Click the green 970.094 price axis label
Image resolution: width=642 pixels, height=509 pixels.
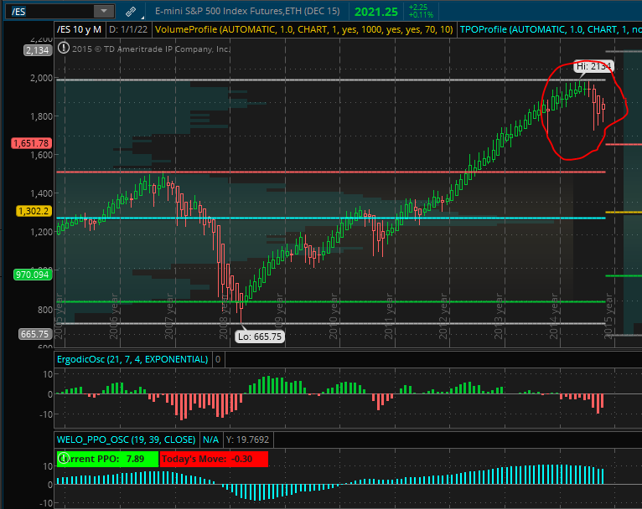click(33, 275)
